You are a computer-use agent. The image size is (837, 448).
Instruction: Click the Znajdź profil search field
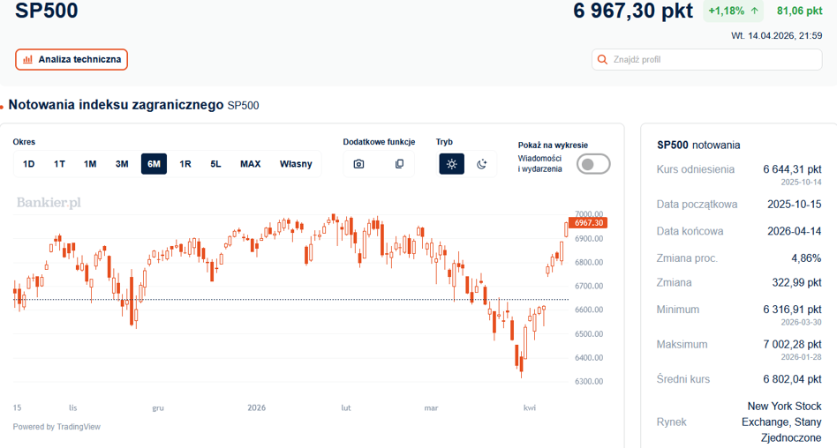706,60
